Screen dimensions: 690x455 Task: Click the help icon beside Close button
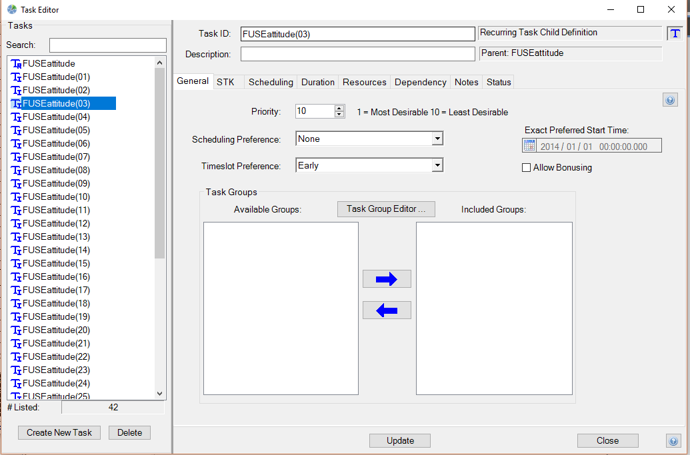(672, 441)
